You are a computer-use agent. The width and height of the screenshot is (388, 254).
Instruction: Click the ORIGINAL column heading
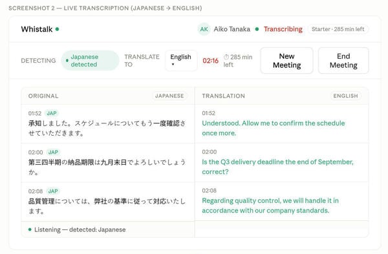click(43, 96)
